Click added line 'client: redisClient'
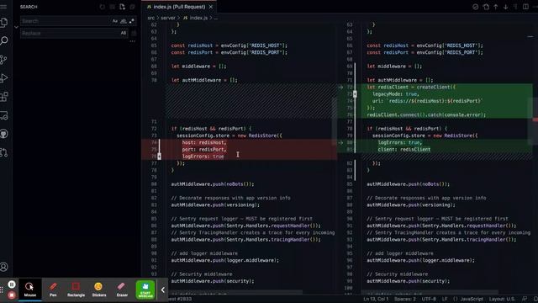538x303 pixels. 404,150
